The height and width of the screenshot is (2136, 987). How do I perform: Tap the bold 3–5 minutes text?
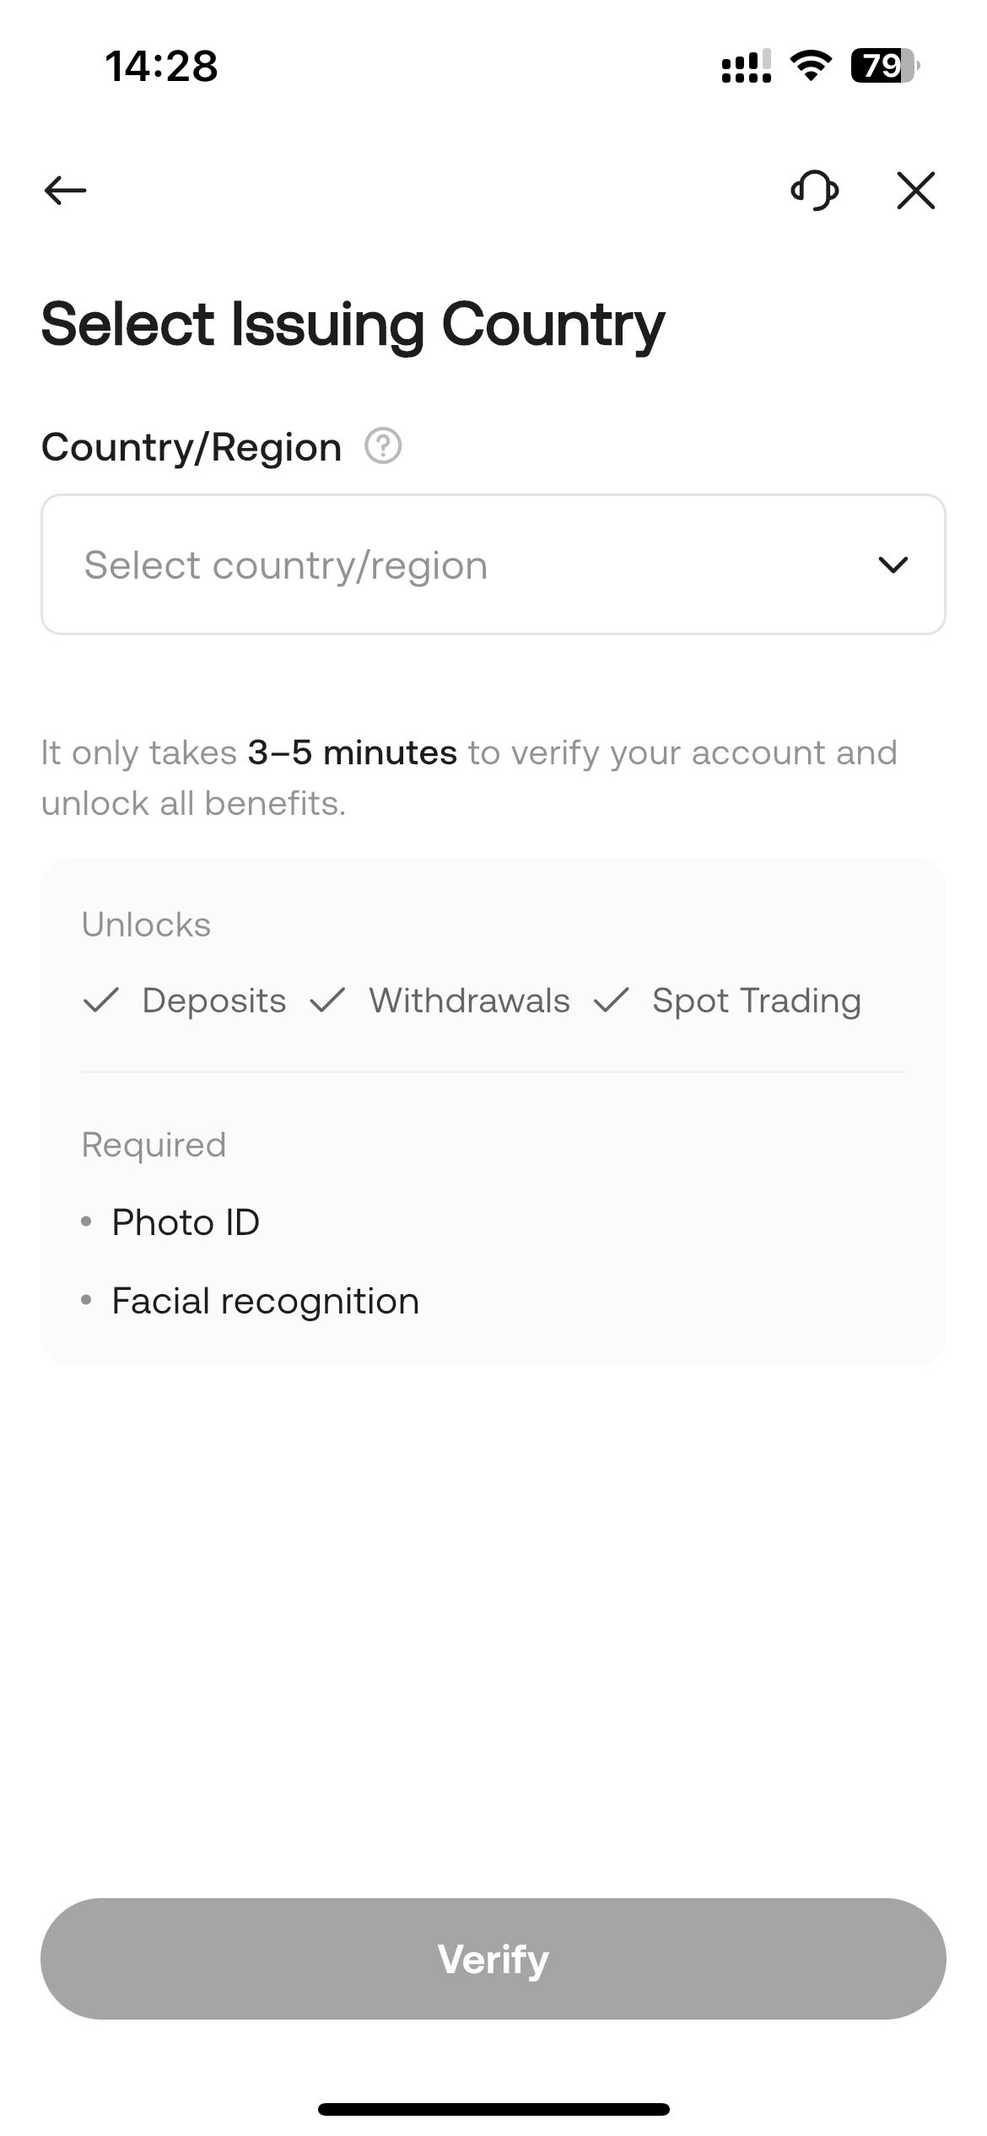(352, 752)
